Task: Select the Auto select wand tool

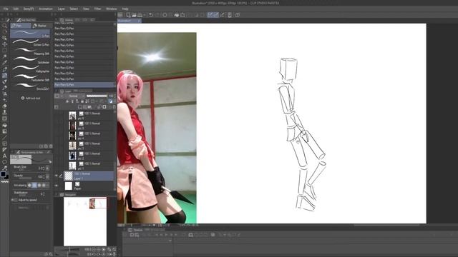Action: [x=4, y=56]
